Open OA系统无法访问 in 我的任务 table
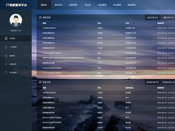 tap(49, 28)
